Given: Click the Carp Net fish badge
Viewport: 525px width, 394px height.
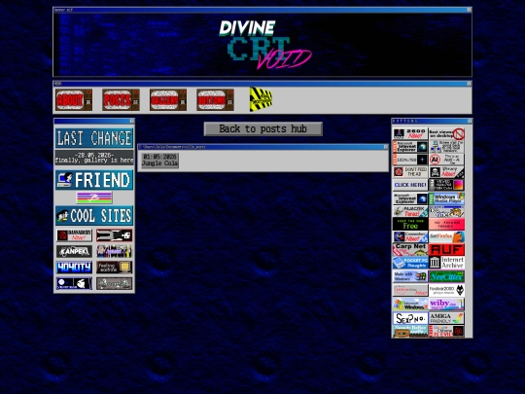Looking at the screenshot, I should pos(410,250).
